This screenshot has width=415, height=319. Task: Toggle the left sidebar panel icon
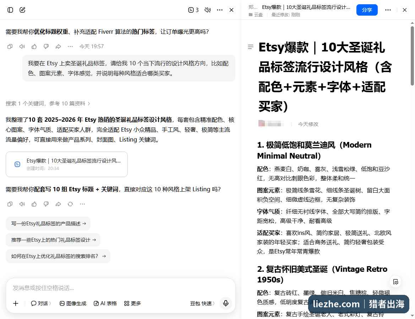pos(10,10)
